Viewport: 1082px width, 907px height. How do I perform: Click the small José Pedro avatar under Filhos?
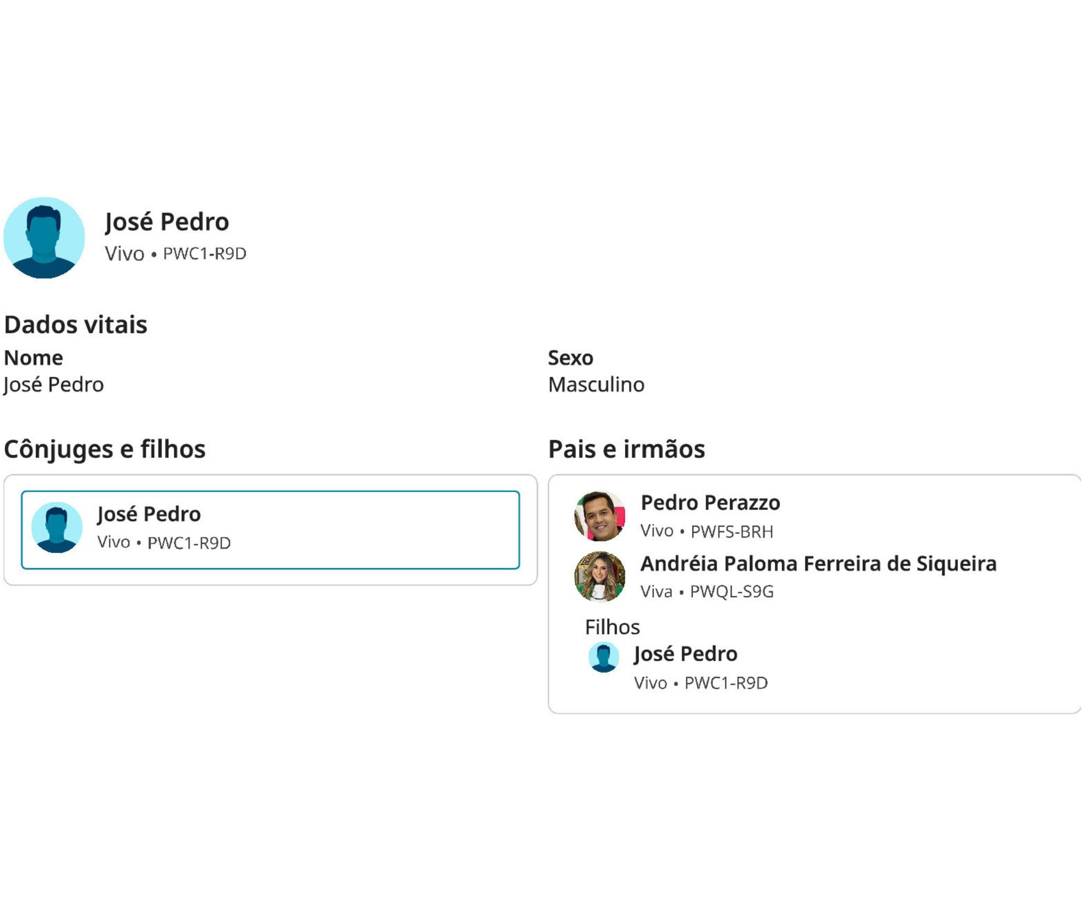(x=603, y=657)
